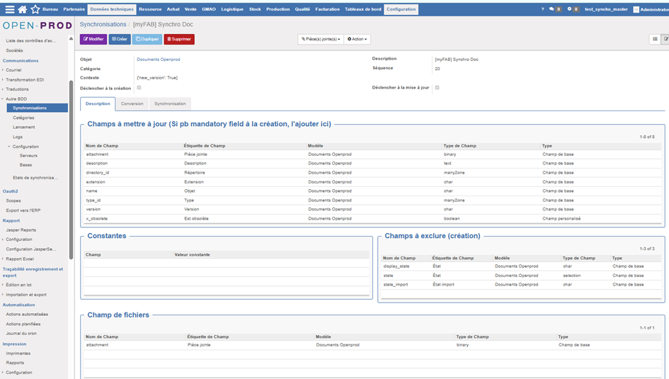The width and height of the screenshot is (669, 379).
Task: Click the favorites star icon
Action: click(35, 9)
